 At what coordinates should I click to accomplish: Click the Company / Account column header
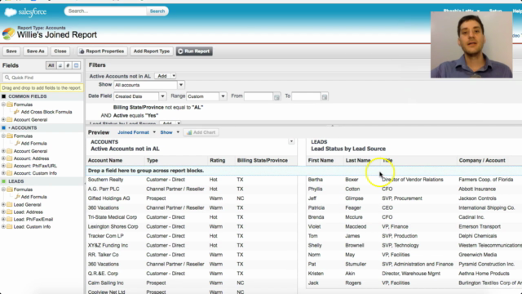tap(482, 160)
